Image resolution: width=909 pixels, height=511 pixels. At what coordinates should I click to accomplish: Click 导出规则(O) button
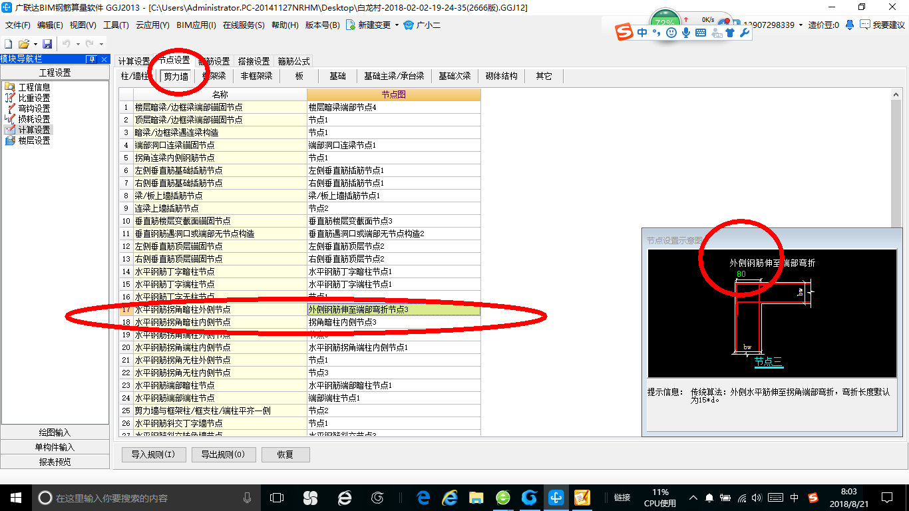[223, 454]
